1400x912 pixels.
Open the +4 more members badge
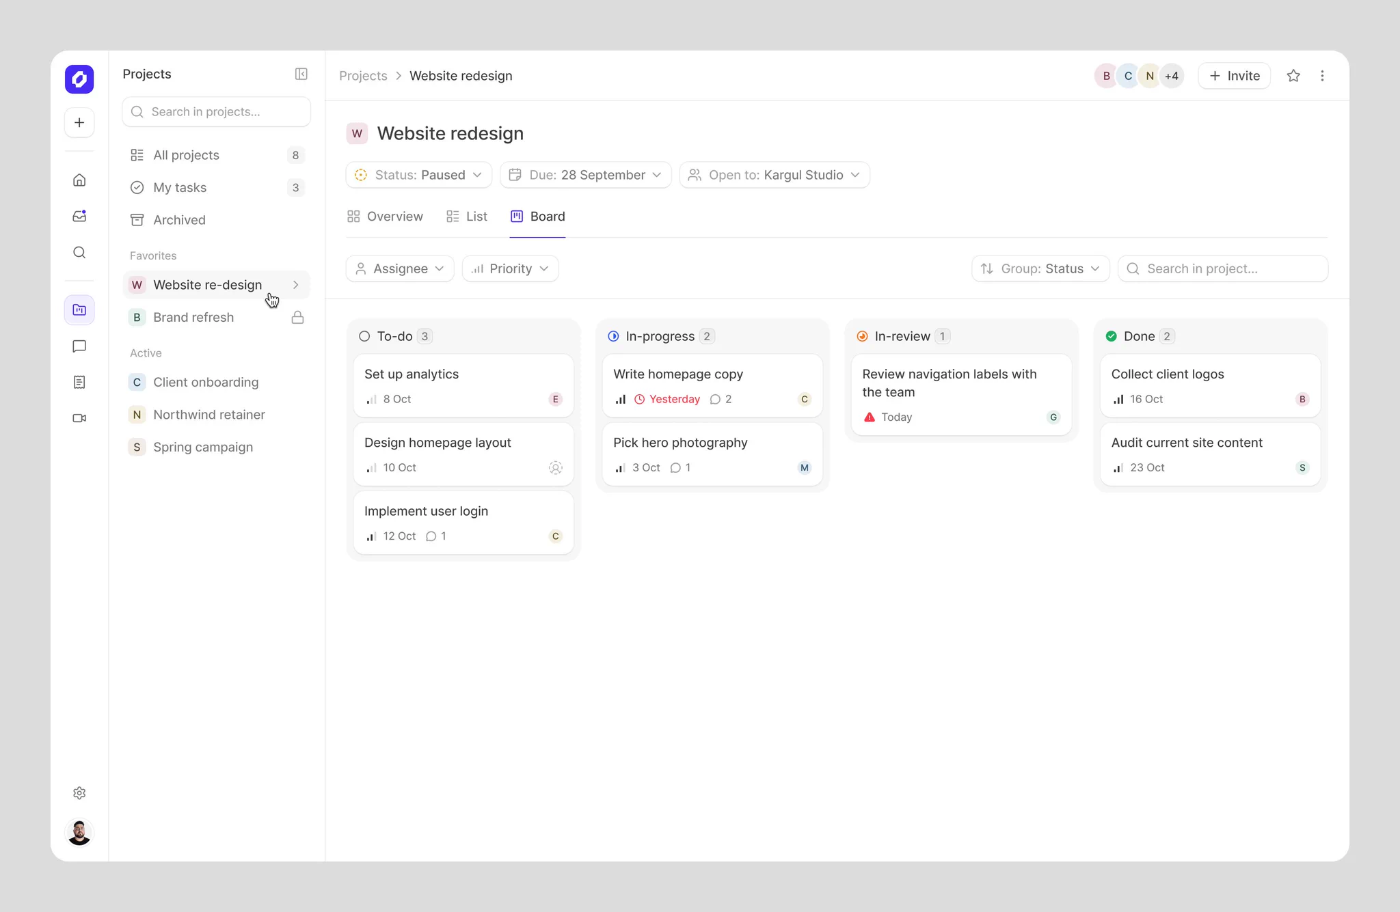1172,76
